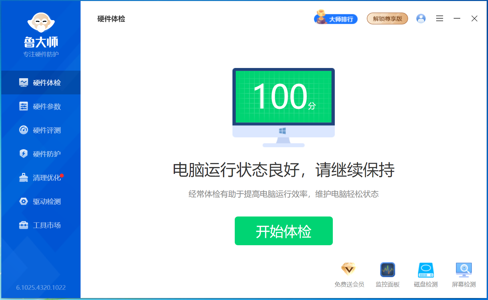This screenshot has width=488, height=300.
Task: Click the 解锁尊享版 unlock premium button
Action: pyautogui.click(x=387, y=18)
